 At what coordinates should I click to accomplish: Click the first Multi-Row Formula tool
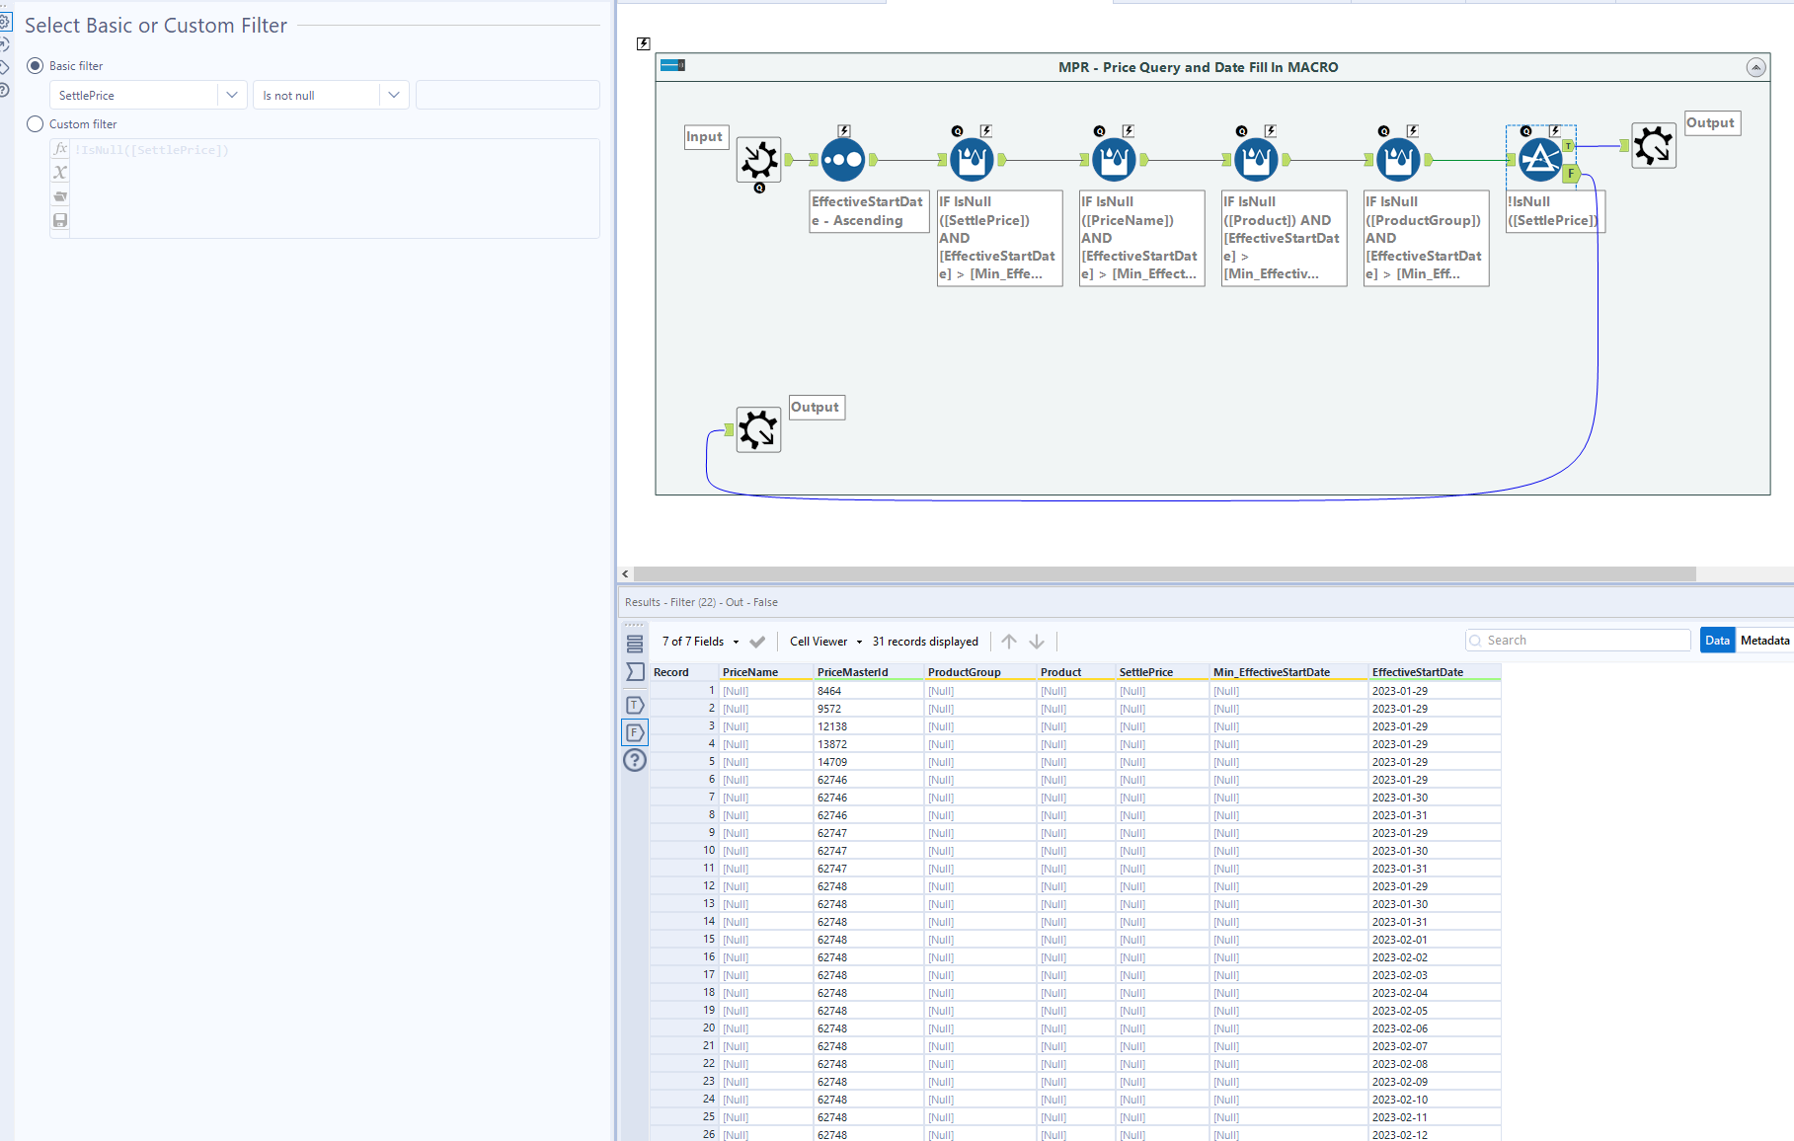pyautogui.click(x=972, y=159)
